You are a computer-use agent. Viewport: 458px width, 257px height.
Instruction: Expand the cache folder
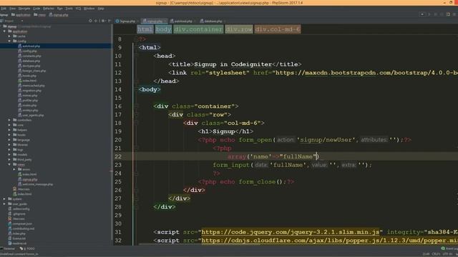coord(9,36)
